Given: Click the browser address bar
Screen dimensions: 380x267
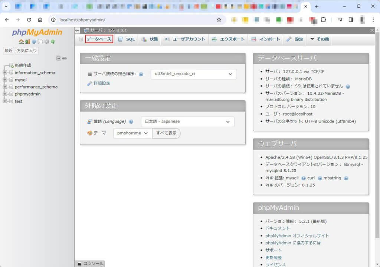Looking at the screenshot, I should (x=134, y=20).
